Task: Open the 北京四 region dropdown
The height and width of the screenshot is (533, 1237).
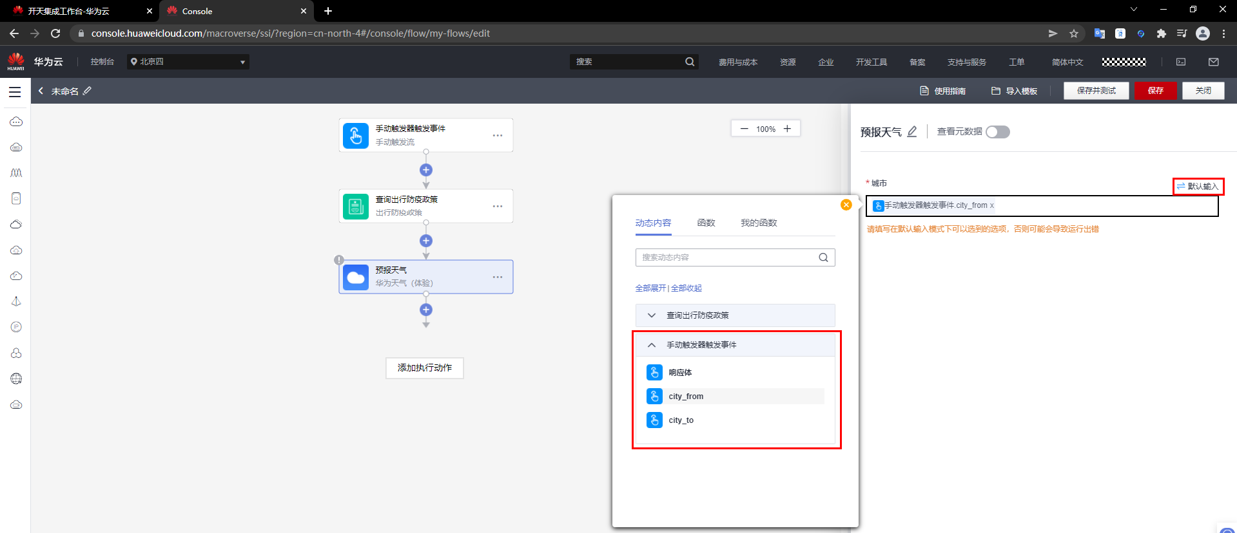Action: (x=188, y=62)
